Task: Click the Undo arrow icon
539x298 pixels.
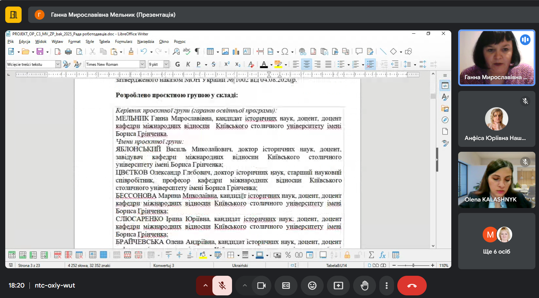Action: click(143, 51)
